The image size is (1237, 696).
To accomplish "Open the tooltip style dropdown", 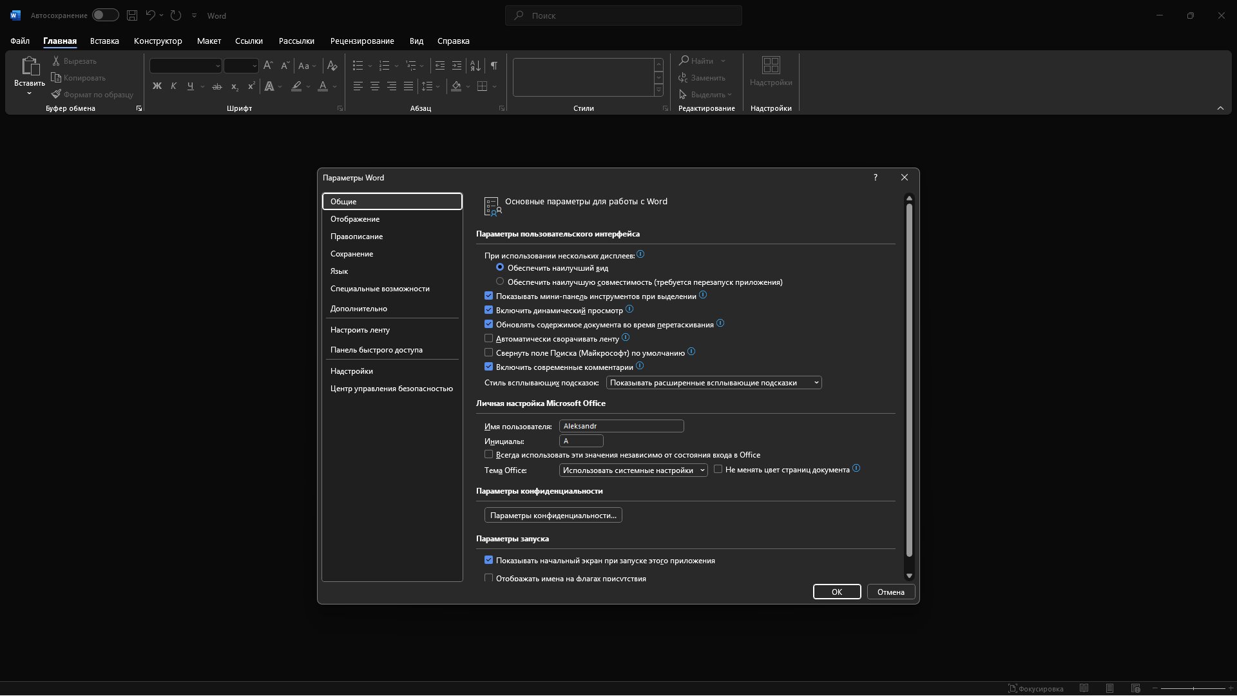I will click(x=713, y=383).
